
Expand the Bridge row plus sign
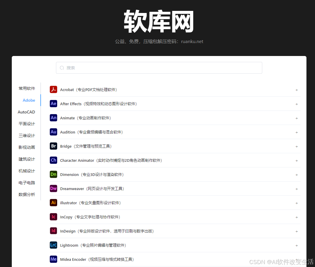296,147
